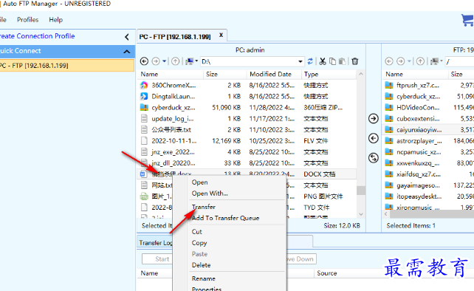Switch to the PC - FTP [192.168.1.199] tab

(175, 37)
